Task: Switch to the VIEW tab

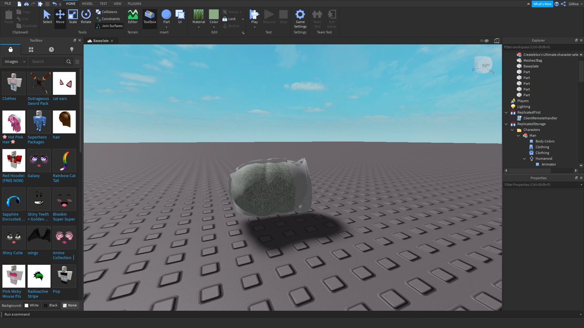Action: tap(117, 3)
